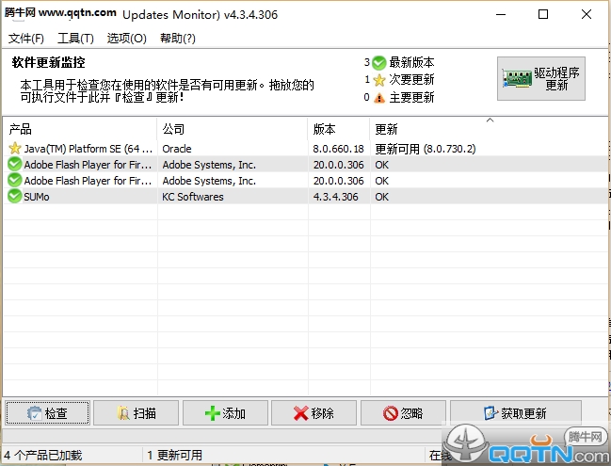Click the 移除 button
The width and height of the screenshot is (611, 466).
pyautogui.click(x=314, y=413)
